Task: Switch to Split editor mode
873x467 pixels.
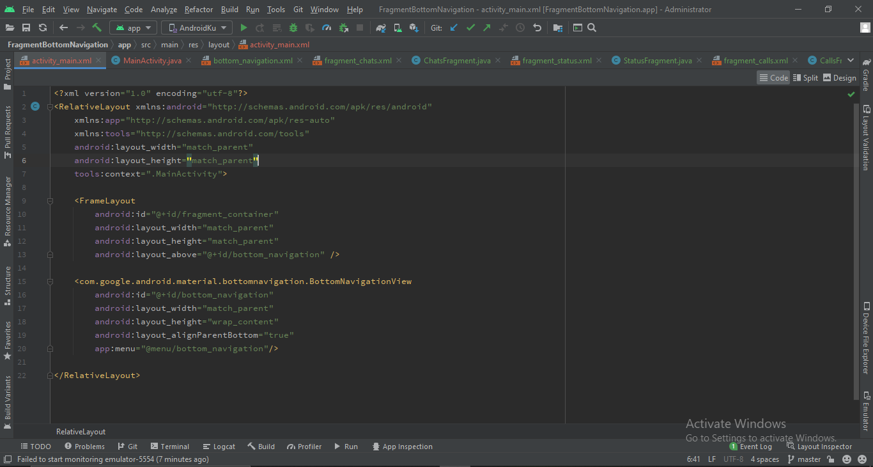Action: (x=805, y=77)
